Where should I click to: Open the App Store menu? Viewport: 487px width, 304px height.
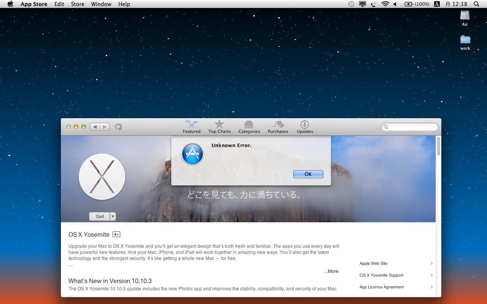click(34, 4)
